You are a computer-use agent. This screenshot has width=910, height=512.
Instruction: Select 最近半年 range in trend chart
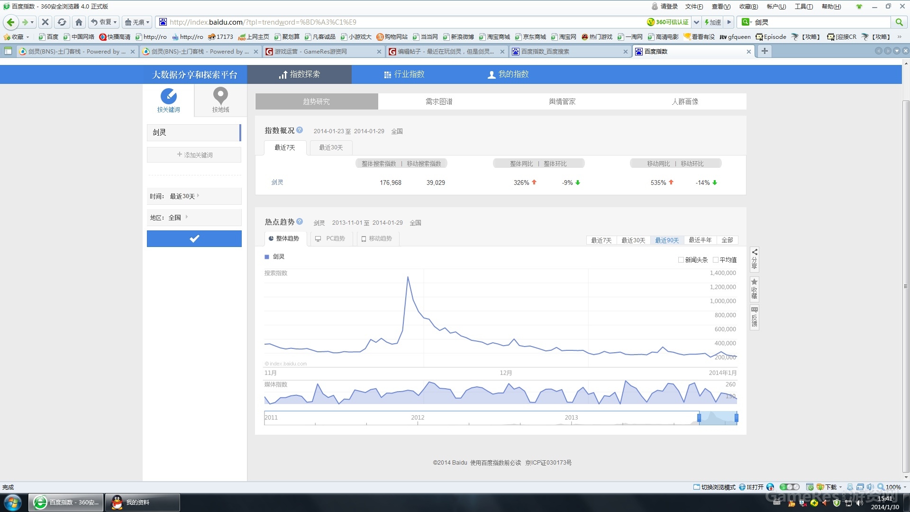(x=700, y=240)
